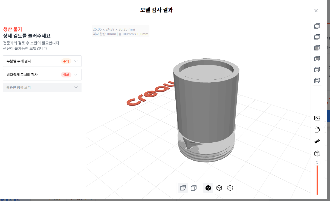Image resolution: width=330 pixels, height=201 pixels.
Task: Select the orthographic camera view icon
Action: click(x=194, y=188)
